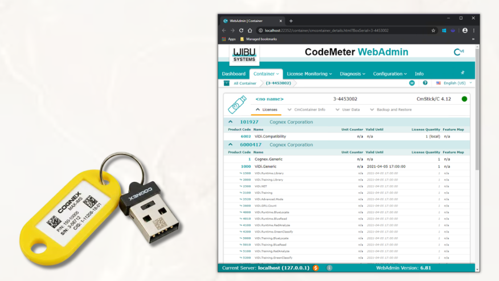Open the browser three-dot menu
Image resolution: width=499 pixels, height=281 pixels.
point(473,31)
